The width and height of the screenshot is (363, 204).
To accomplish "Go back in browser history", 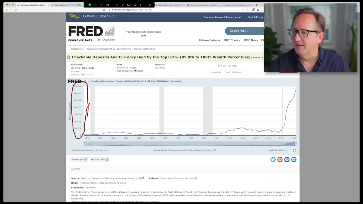I will [7, 10].
